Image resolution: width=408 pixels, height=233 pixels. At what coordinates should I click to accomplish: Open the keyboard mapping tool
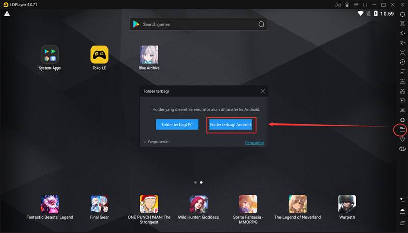[x=402, y=24]
